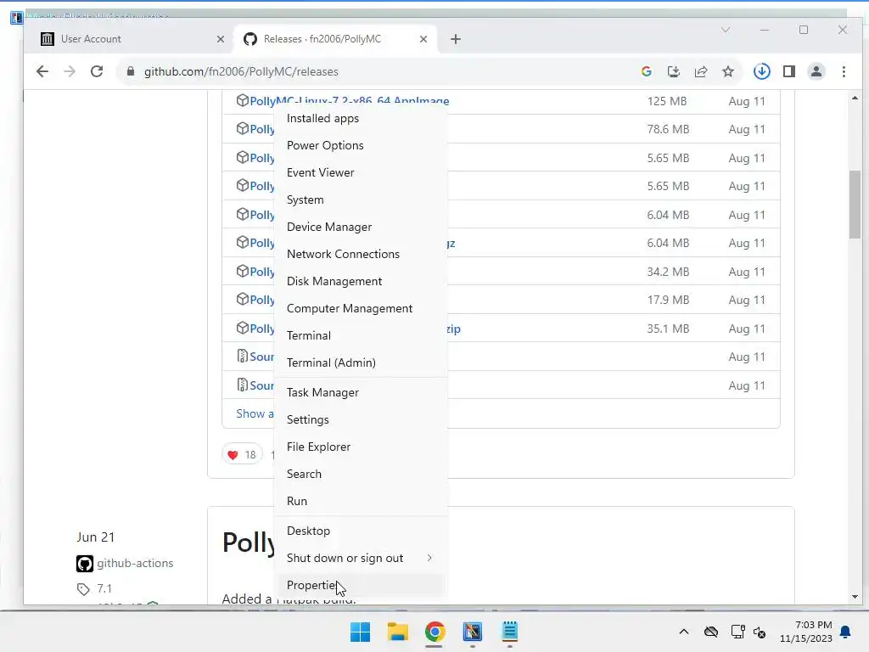Open Event Viewer
The image size is (869, 652).
coord(360,172)
